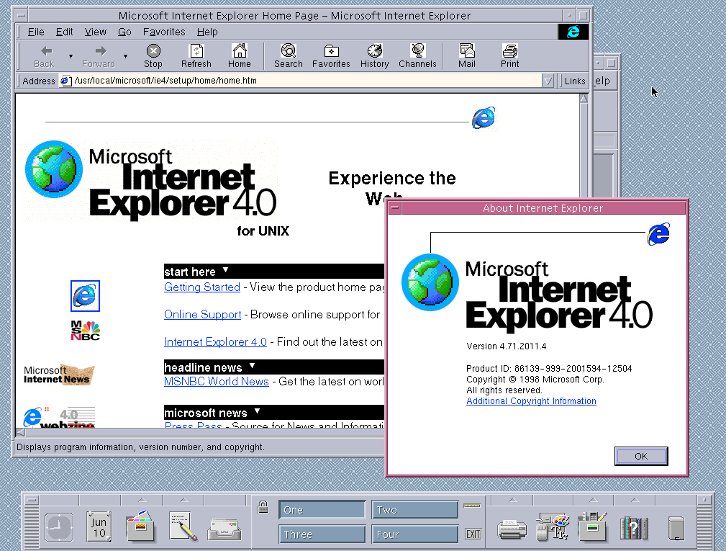The height and width of the screenshot is (551, 726).
Task: Click the horizontal scrollbar left arrow
Action: [21, 433]
